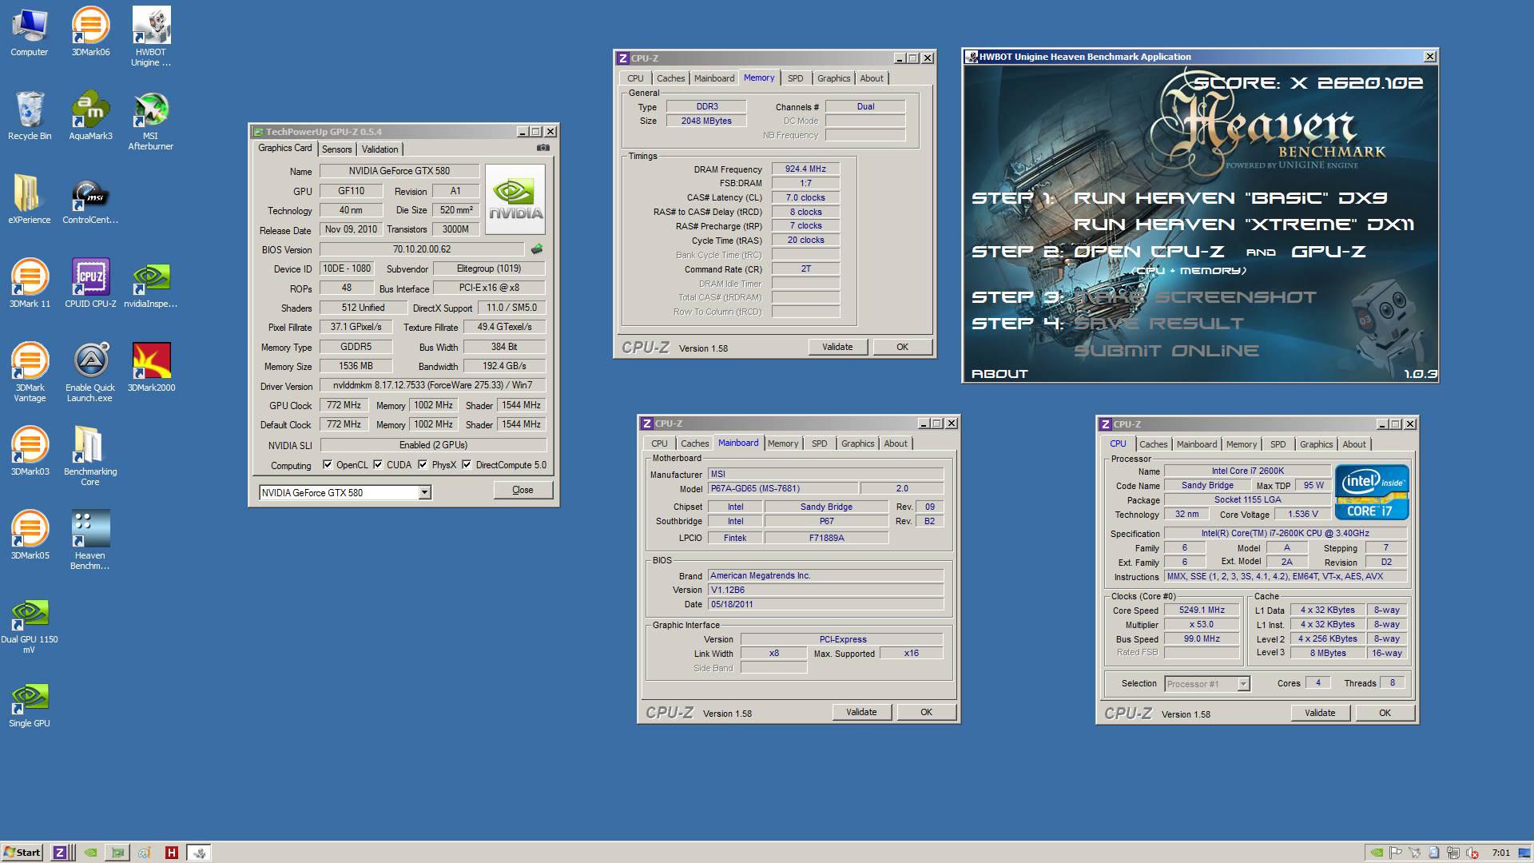Click the NVIDIA logo in GPU-Z

(x=515, y=199)
